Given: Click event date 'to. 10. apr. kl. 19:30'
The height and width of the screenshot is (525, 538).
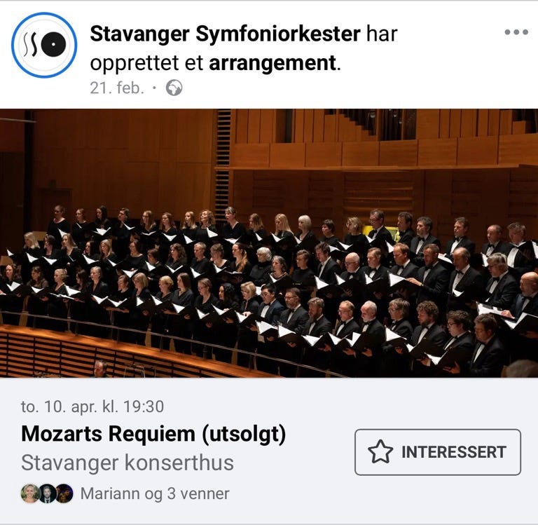Looking at the screenshot, I should 92,407.
